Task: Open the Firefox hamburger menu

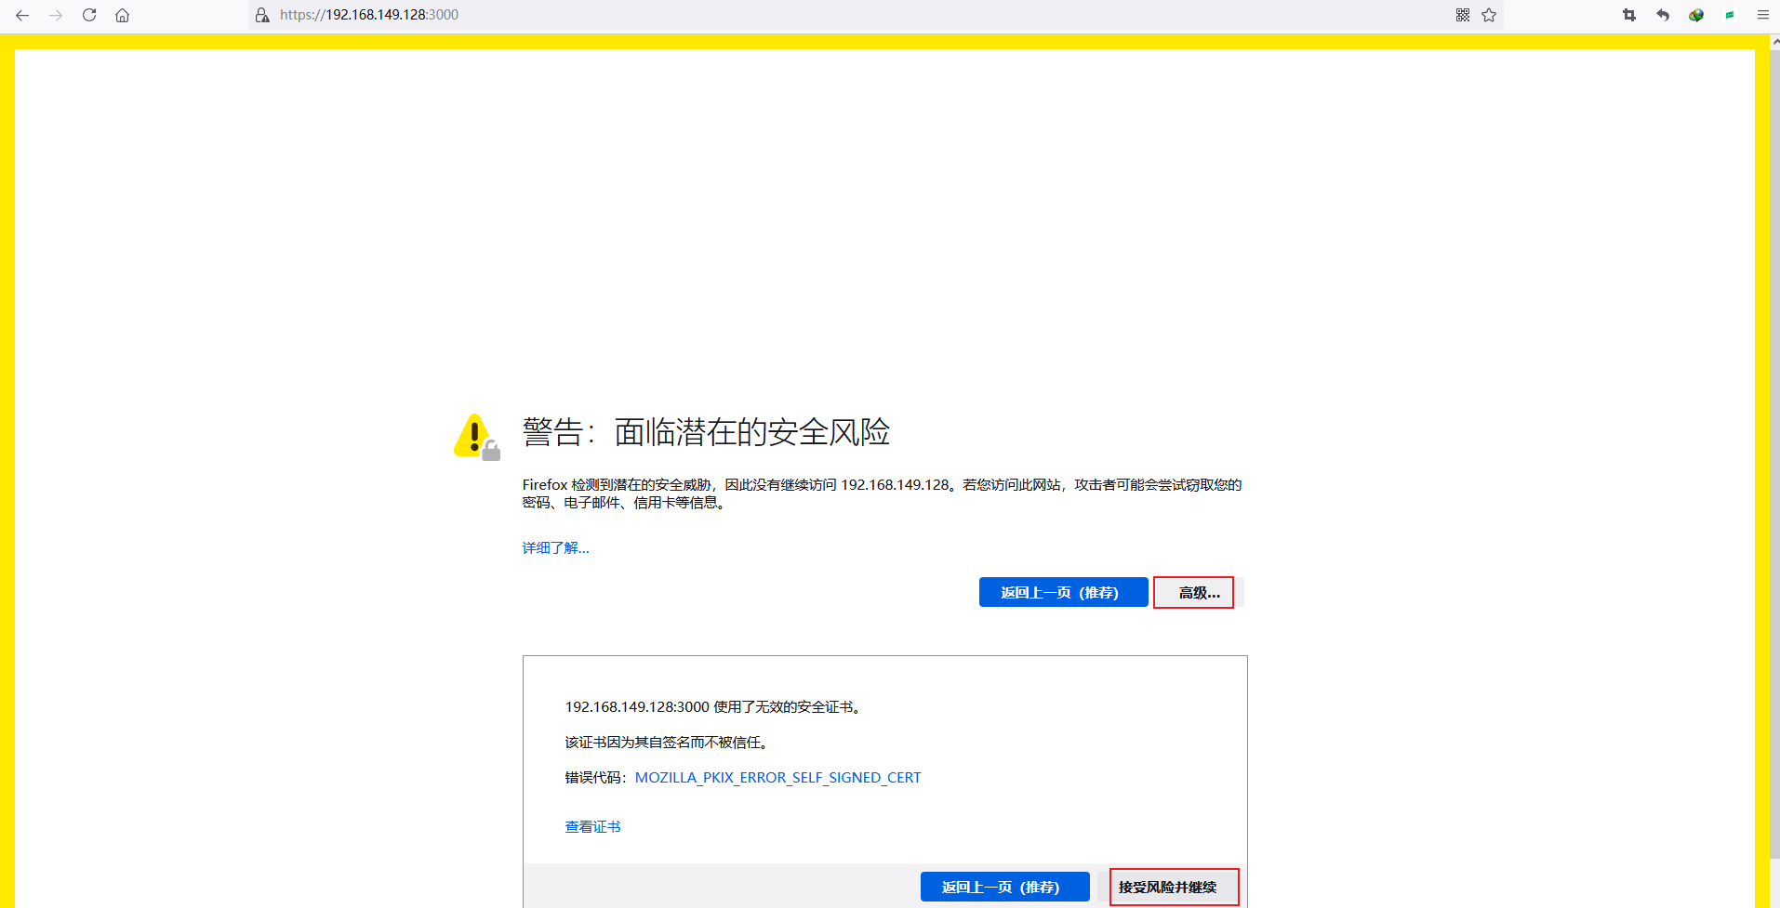Action: 1762,15
